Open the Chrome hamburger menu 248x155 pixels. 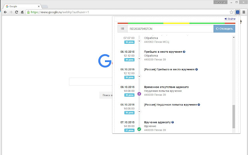click(x=244, y=12)
